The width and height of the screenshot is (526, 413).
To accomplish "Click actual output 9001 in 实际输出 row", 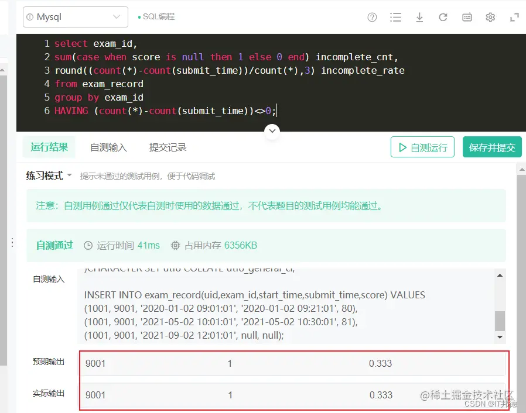I will (95, 395).
